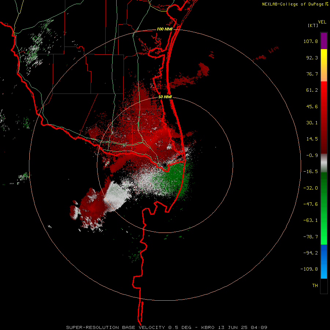Click the 76.7 legend value

point(312,74)
